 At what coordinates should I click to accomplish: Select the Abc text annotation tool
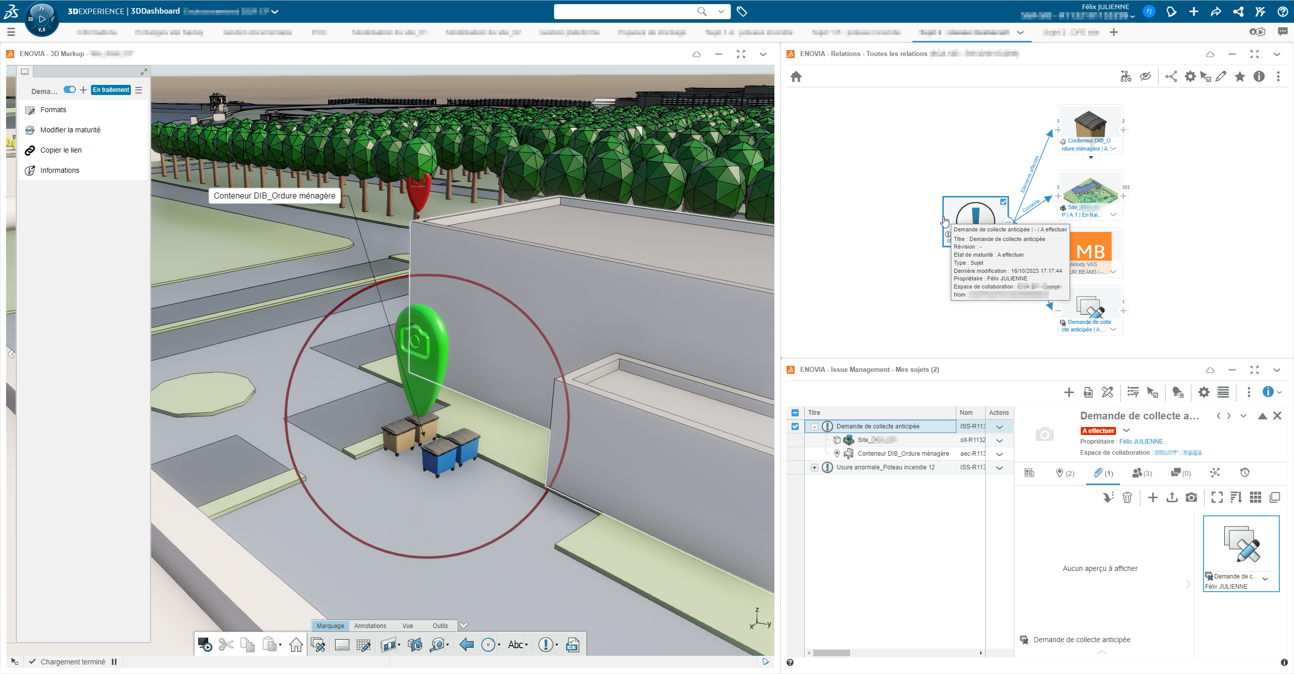coord(516,644)
